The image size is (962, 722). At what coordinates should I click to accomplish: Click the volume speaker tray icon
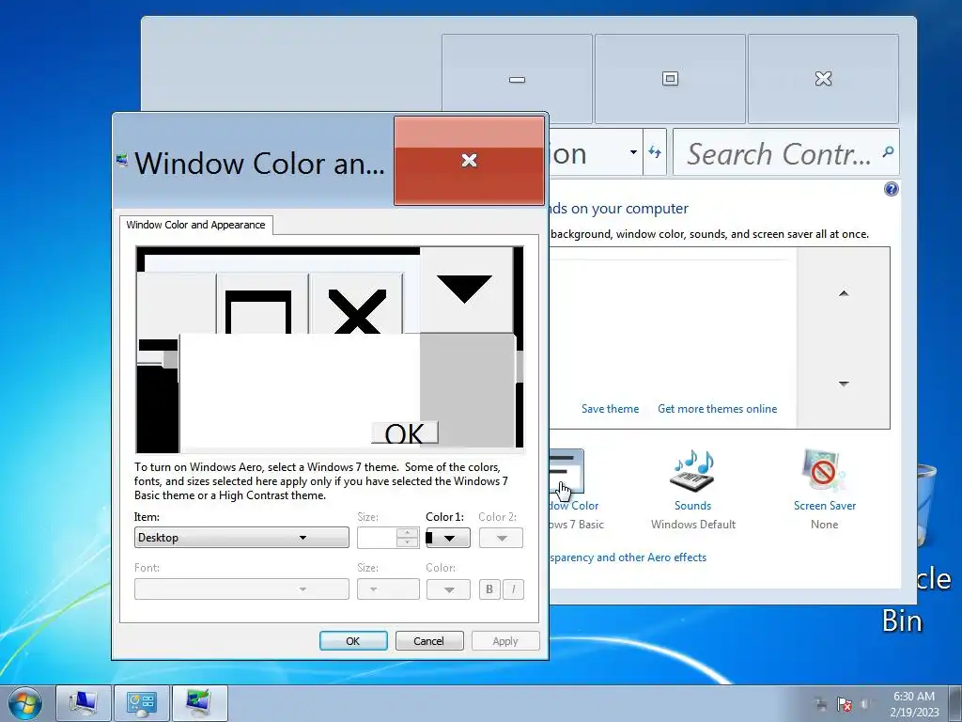865,703
